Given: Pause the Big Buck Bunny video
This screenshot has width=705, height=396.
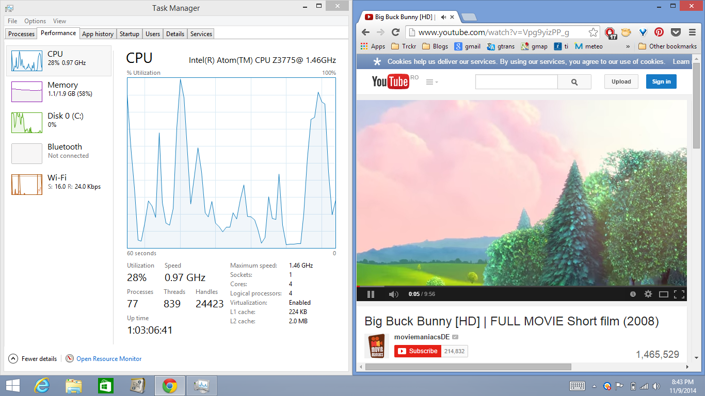Looking at the screenshot, I should point(371,294).
